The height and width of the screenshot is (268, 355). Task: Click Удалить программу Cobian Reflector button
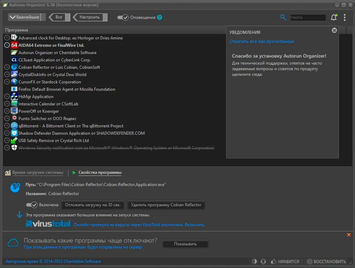(166, 205)
